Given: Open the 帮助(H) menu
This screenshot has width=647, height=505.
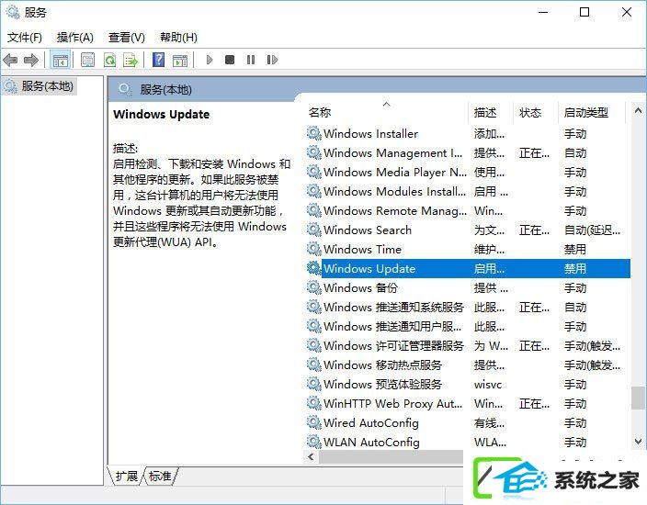Looking at the screenshot, I should (x=178, y=38).
